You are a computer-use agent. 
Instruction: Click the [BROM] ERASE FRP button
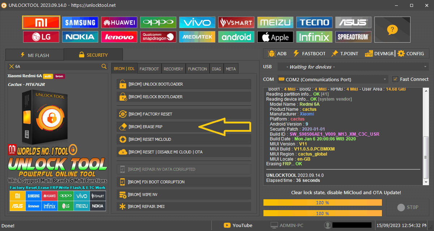[x=184, y=127]
